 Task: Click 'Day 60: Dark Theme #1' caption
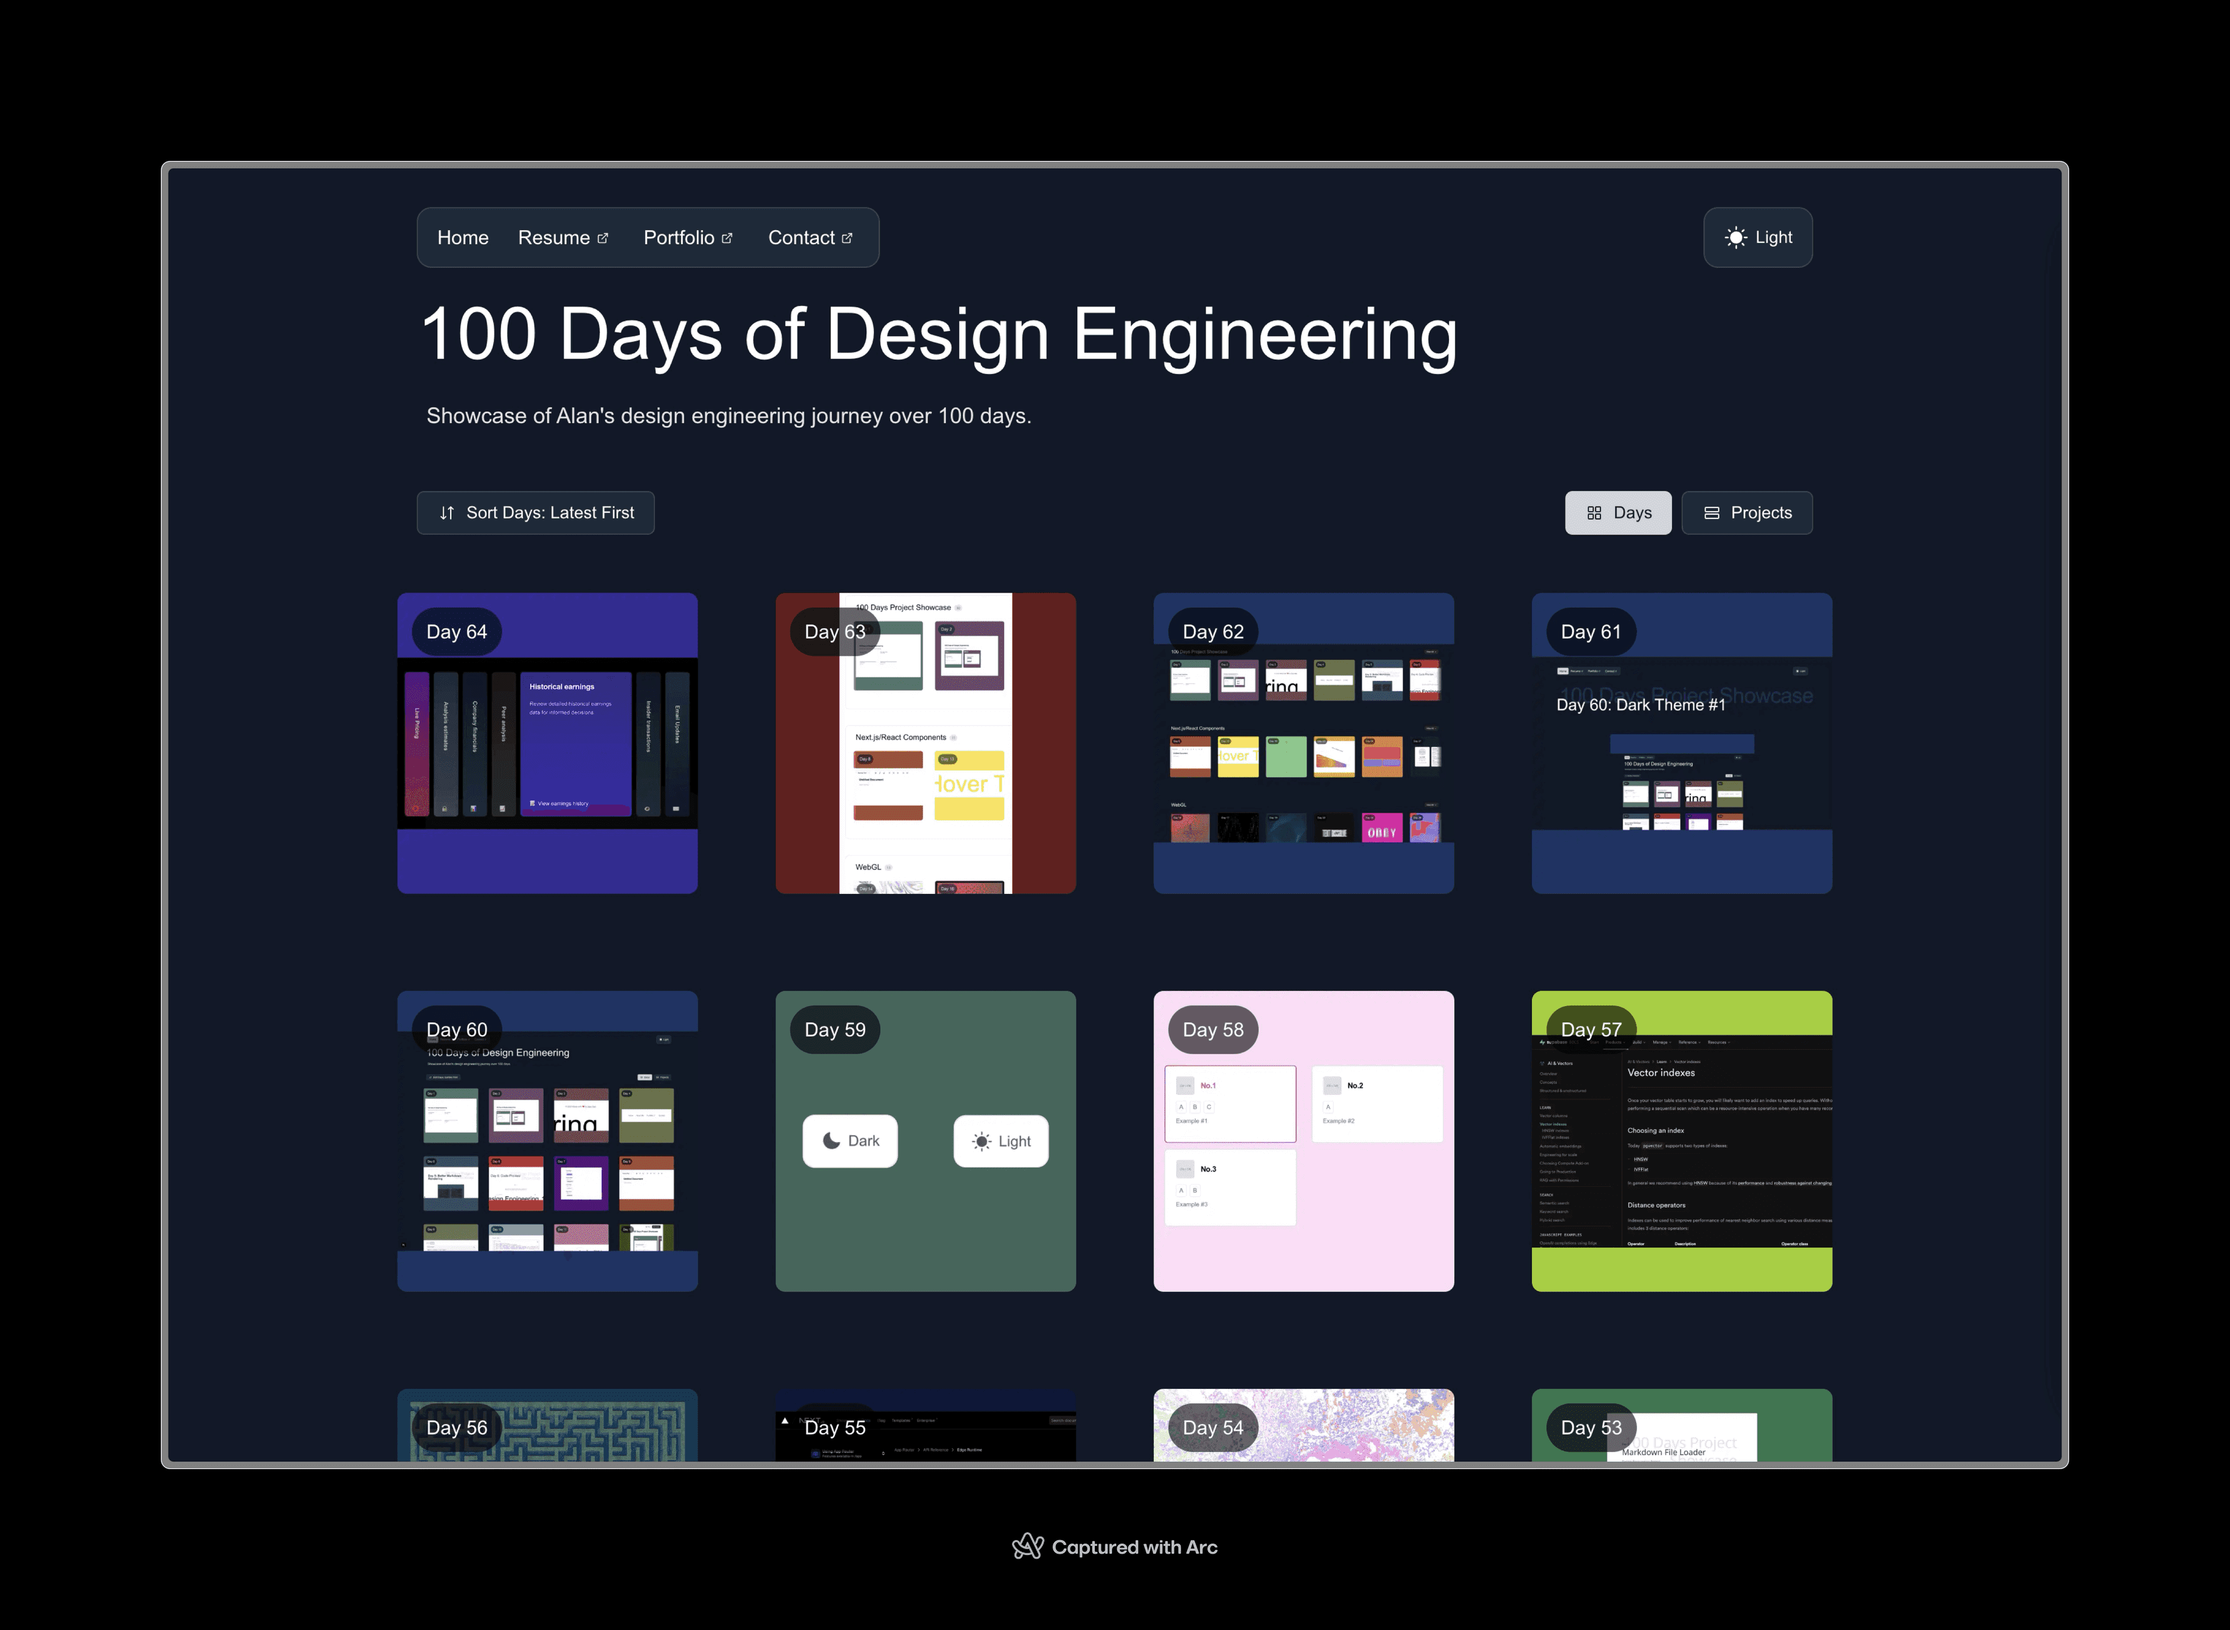[x=1641, y=705]
